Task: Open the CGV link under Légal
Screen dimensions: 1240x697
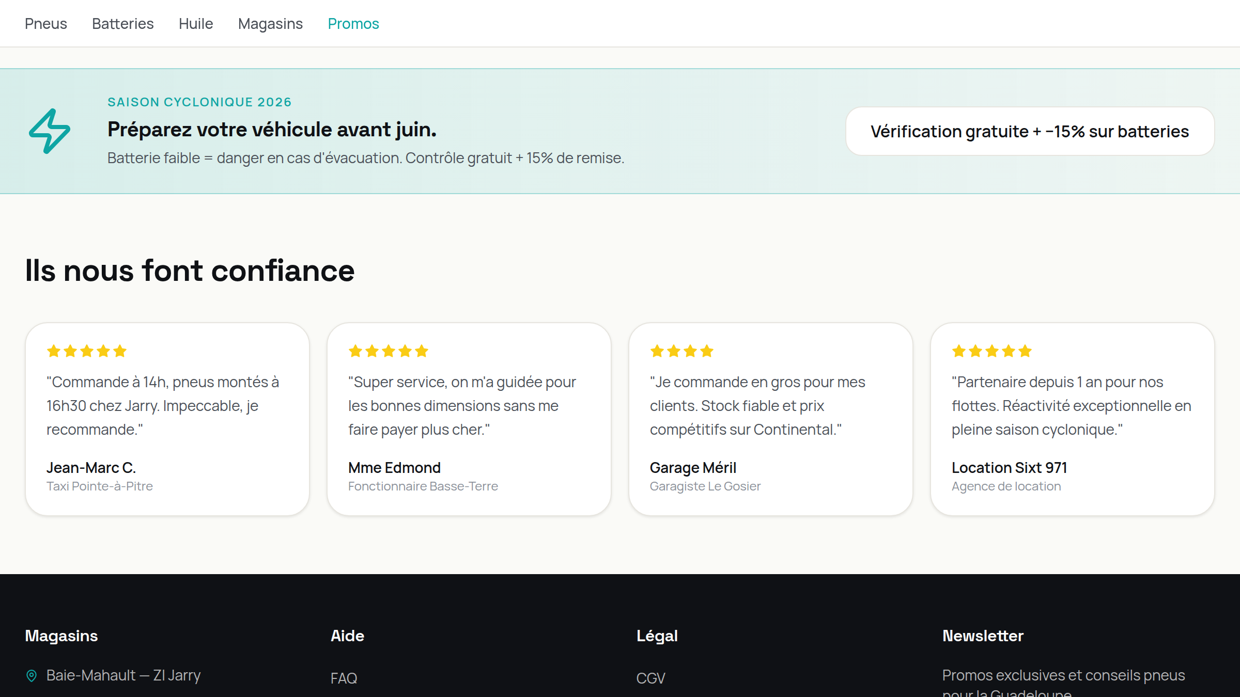Action: tap(651, 678)
